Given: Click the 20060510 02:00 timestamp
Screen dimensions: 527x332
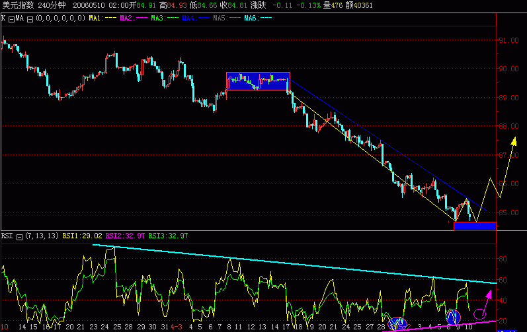Looking at the screenshot, I should pyautogui.click(x=101, y=5).
